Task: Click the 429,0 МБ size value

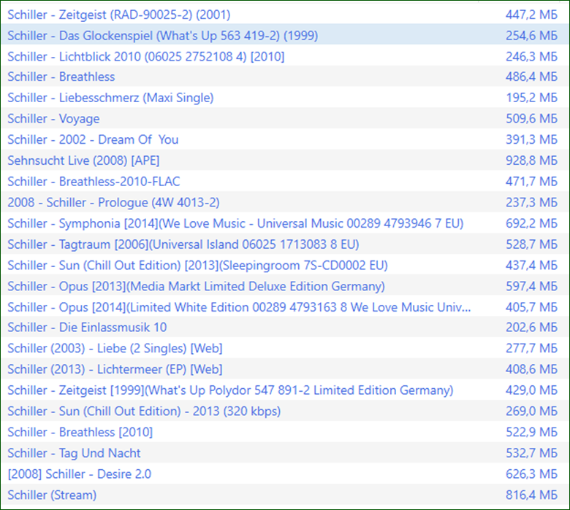Action: pyautogui.click(x=531, y=390)
